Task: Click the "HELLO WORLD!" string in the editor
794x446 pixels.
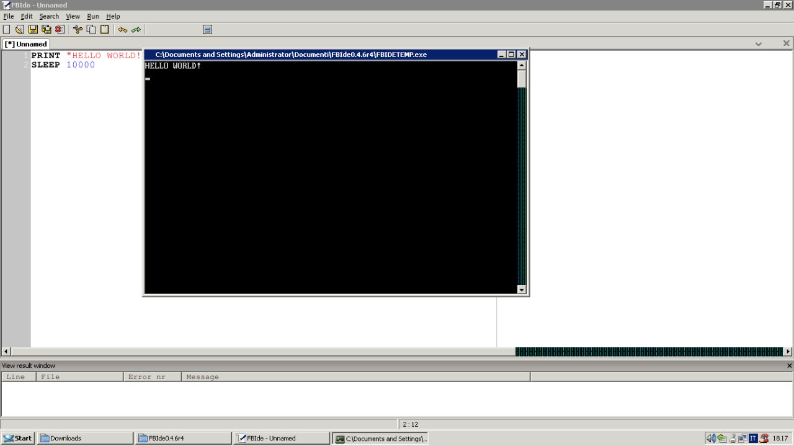Action: coord(104,55)
